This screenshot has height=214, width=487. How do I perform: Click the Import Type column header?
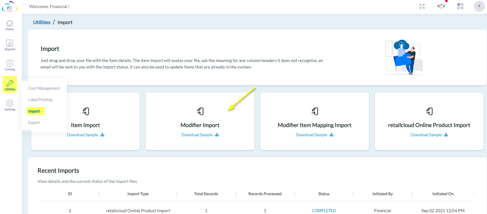point(138,194)
